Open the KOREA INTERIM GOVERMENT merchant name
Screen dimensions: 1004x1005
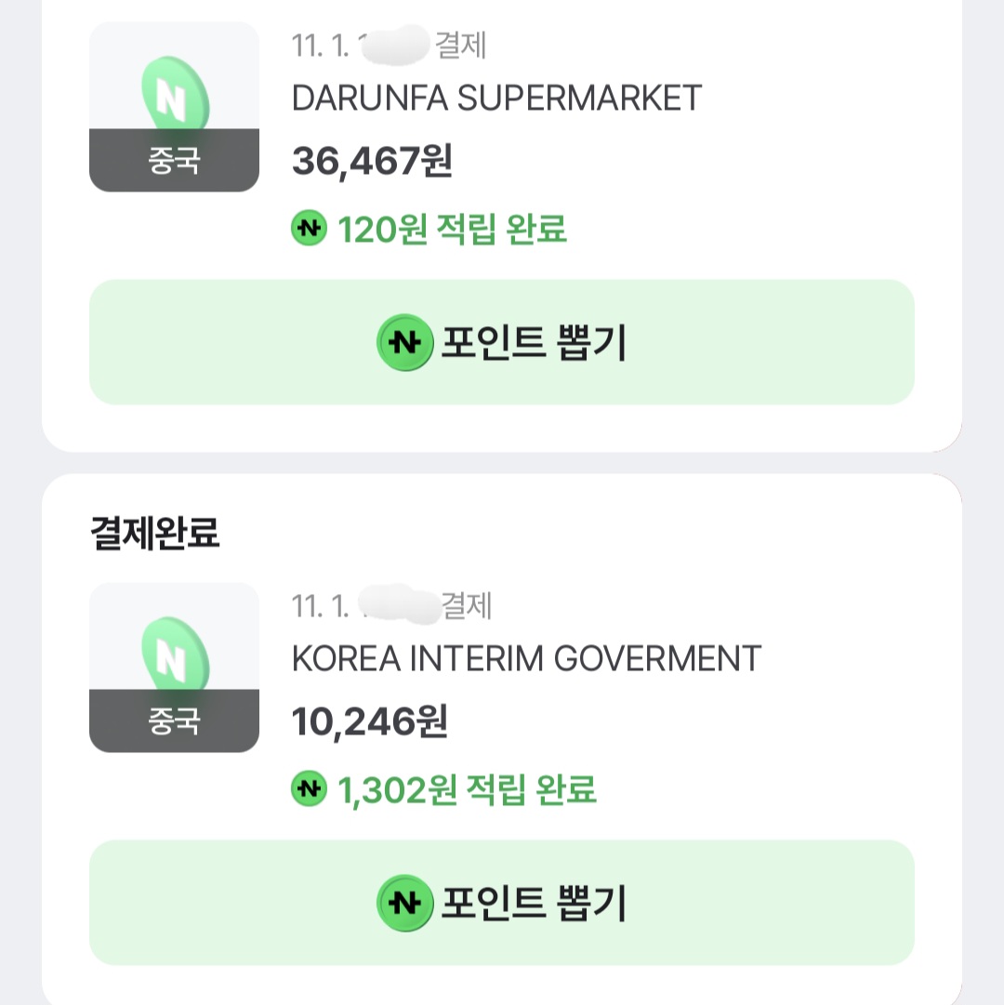pos(526,658)
